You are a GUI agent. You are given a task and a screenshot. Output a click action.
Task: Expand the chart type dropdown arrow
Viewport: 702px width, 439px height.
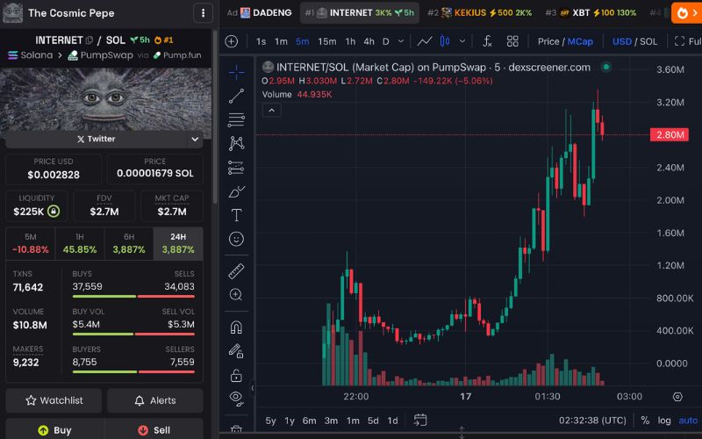click(x=462, y=41)
